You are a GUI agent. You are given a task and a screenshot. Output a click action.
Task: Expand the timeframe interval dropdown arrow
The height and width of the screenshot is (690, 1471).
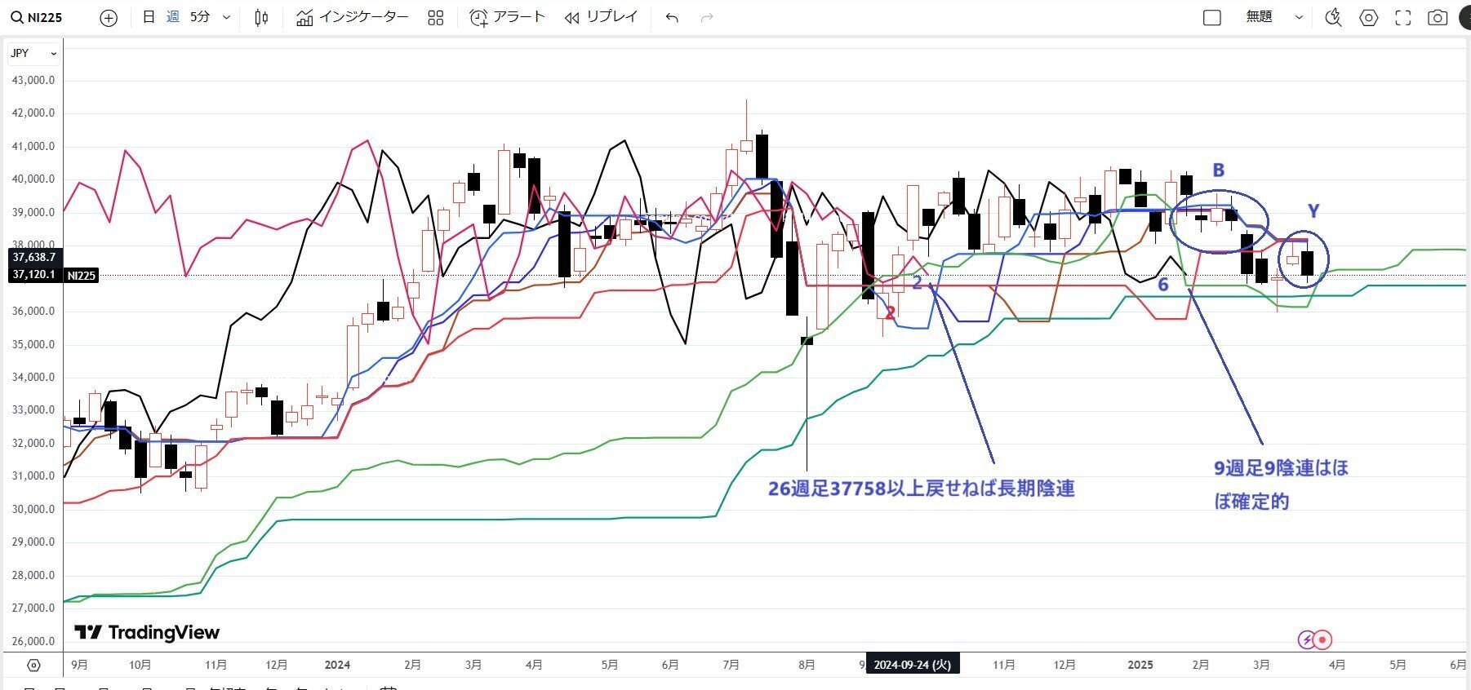click(x=227, y=17)
